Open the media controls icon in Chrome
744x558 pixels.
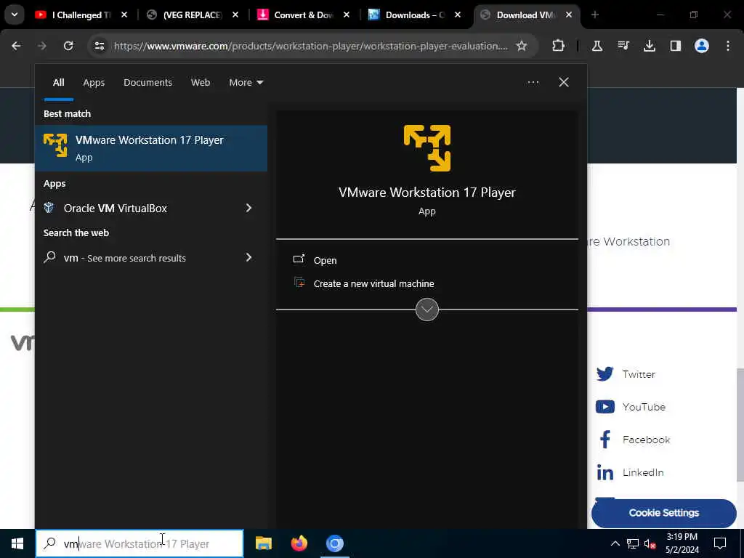point(623,46)
